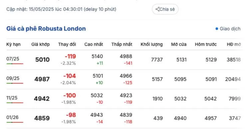The width and height of the screenshot is (249, 129).
Task: Sort by the Mở cửa column header
Action: pyautogui.click(x=179, y=44)
